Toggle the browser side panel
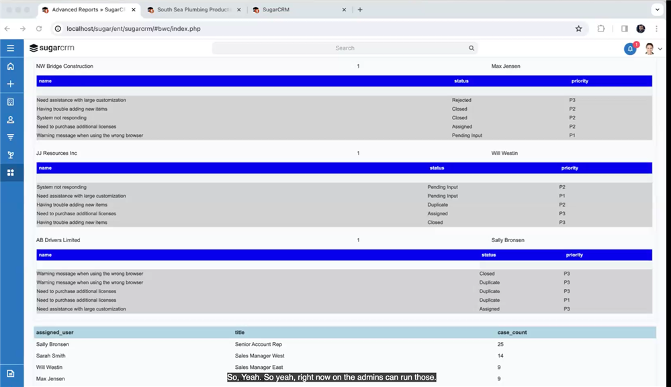The image size is (671, 387). (625, 29)
